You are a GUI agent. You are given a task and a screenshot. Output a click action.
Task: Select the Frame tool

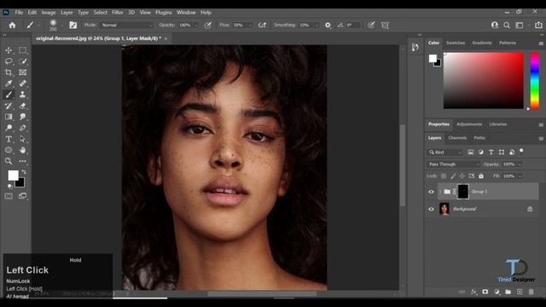click(x=23, y=72)
